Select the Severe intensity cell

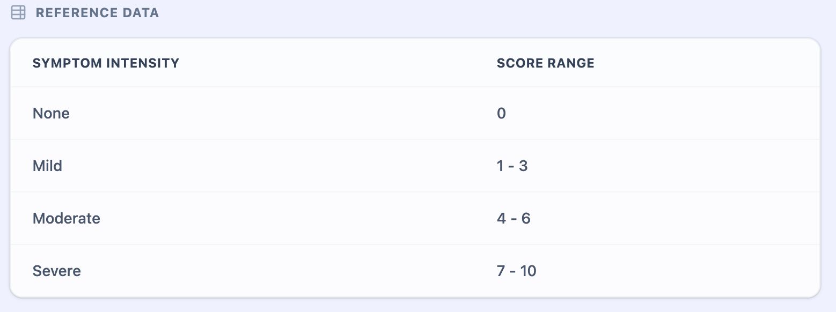56,271
